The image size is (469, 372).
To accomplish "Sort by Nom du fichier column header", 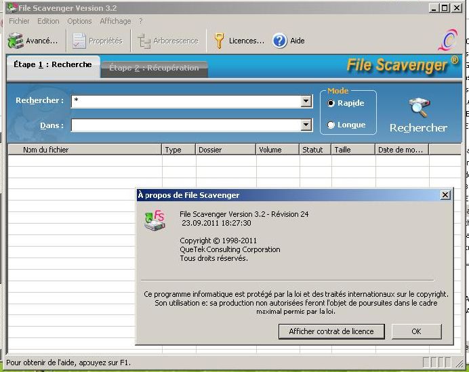I will (x=85, y=150).
